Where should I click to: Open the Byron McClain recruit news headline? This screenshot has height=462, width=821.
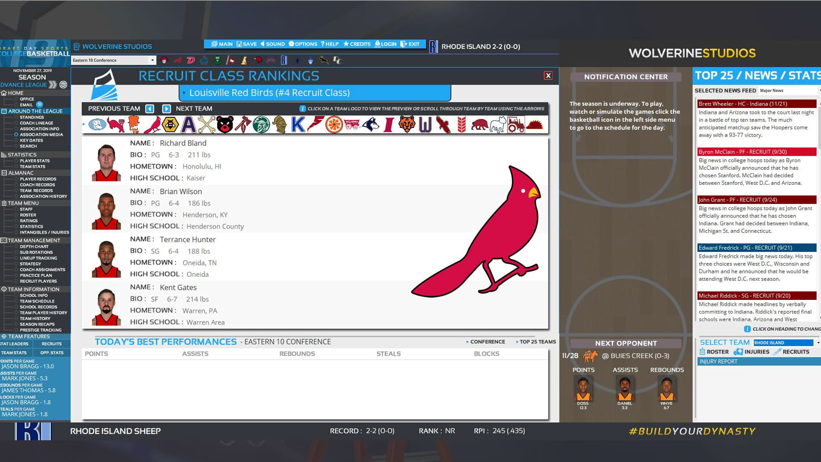tap(757, 152)
